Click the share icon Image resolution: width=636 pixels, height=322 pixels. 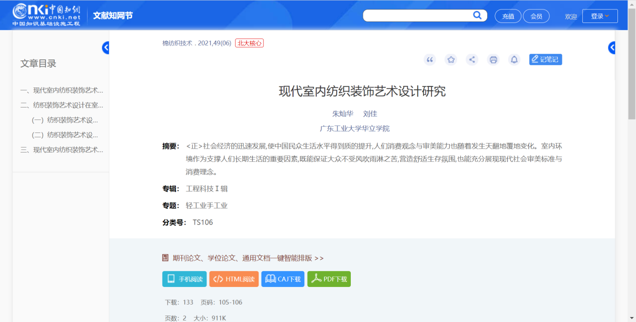pyautogui.click(x=472, y=60)
